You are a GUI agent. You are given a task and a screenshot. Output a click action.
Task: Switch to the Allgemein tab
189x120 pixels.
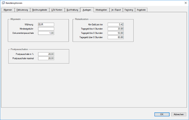[x=8, y=10]
